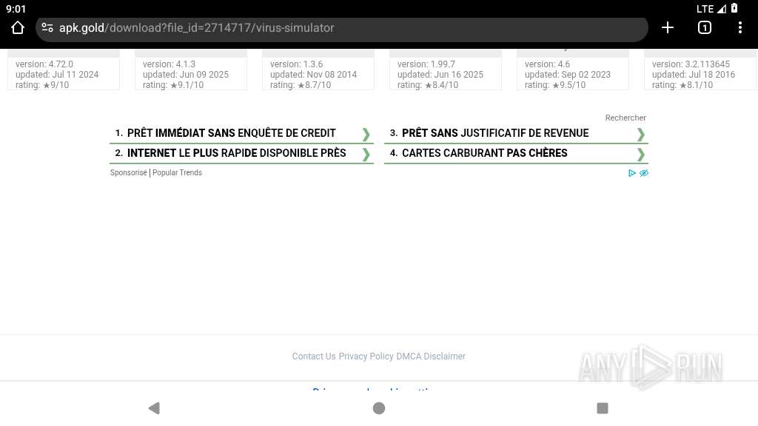Click chevron arrow beside Cartes carburant ad
The height and width of the screenshot is (426, 758).
(x=641, y=154)
